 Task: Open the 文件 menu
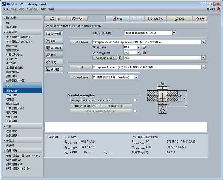pos(6,9)
